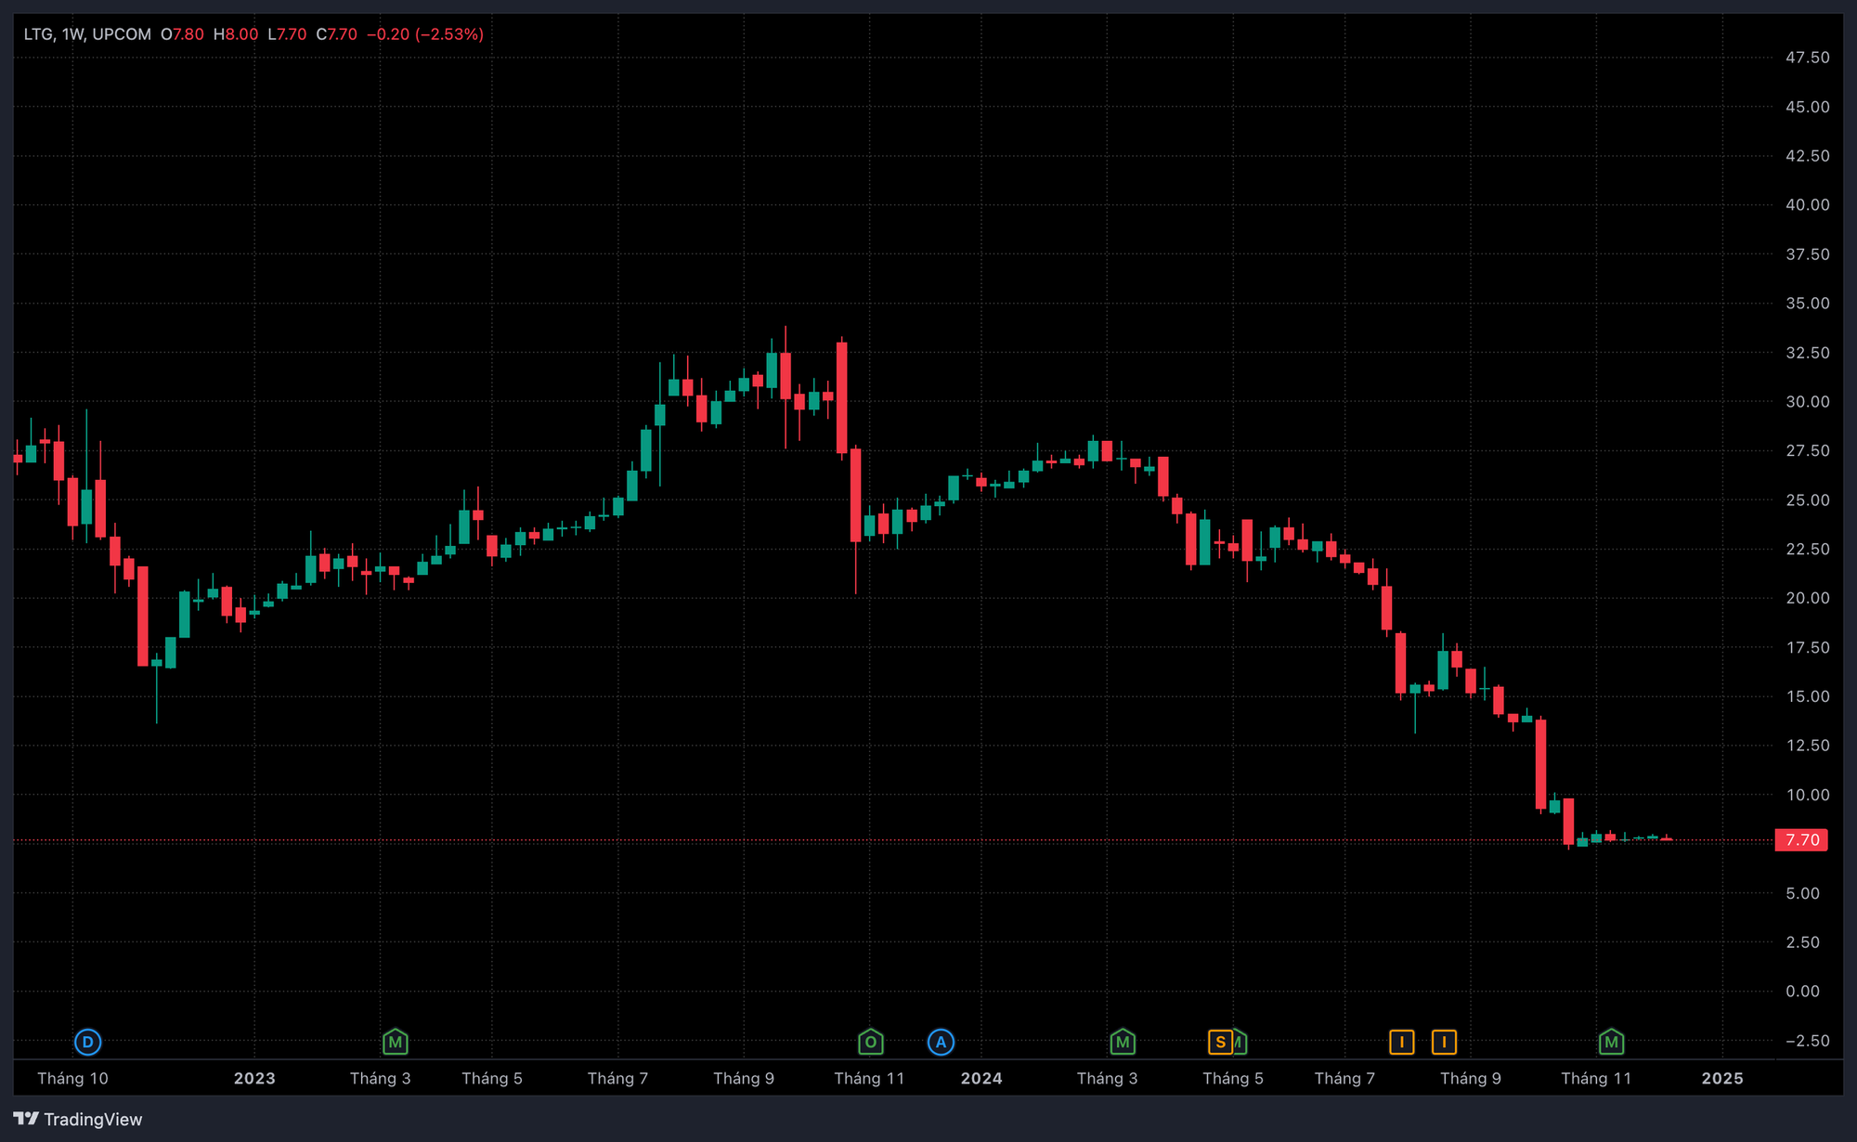Click Tháng 5 label after 2023

492,1079
